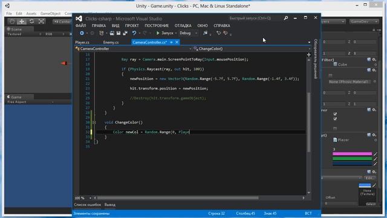Click the Visual Studio logo icon
The width and height of the screenshot is (387, 218).
pos(79,19)
